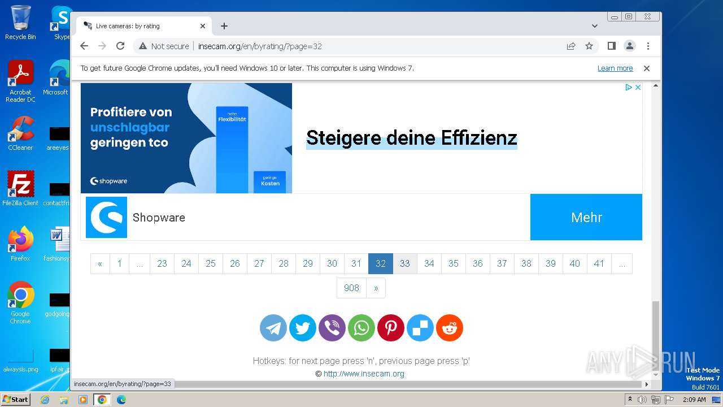Open Firefox desktop shortcut
This screenshot has height=407, width=723.
coord(20,244)
